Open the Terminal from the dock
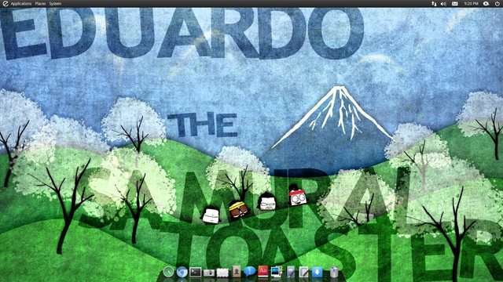The width and height of the screenshot is (503, 282). (x=196, y=272)
